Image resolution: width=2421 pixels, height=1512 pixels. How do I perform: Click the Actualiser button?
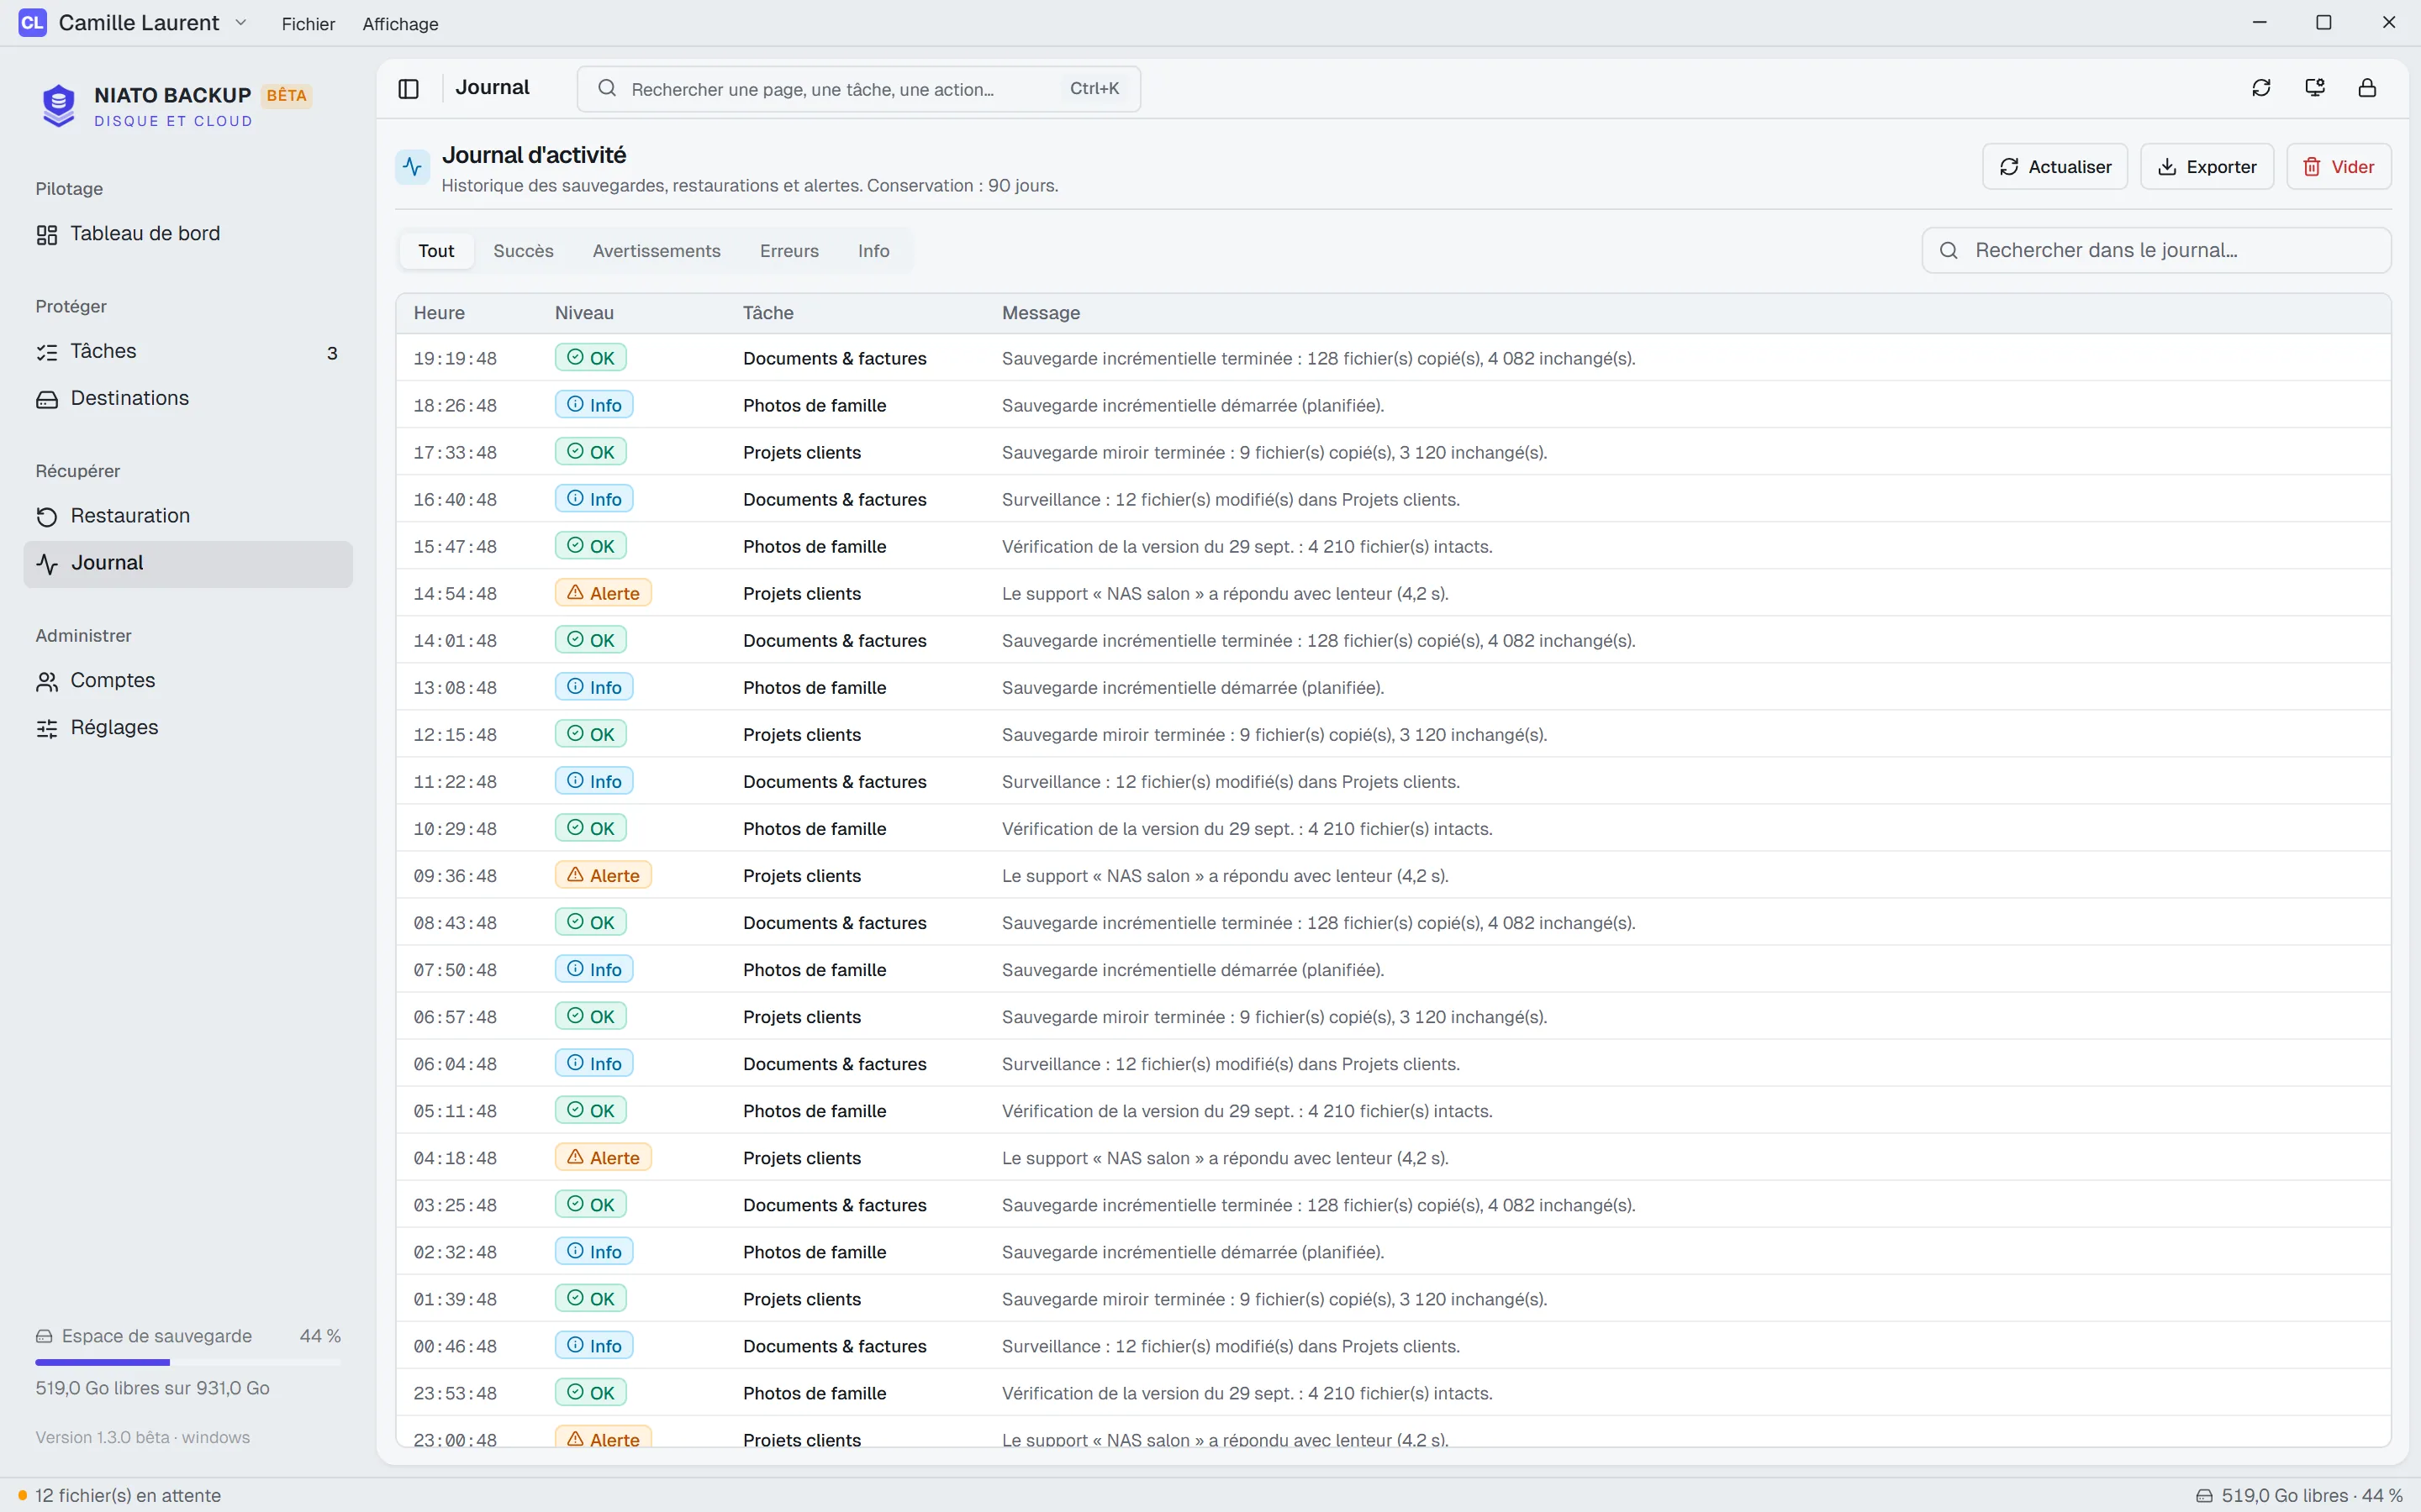point(2054,167)
